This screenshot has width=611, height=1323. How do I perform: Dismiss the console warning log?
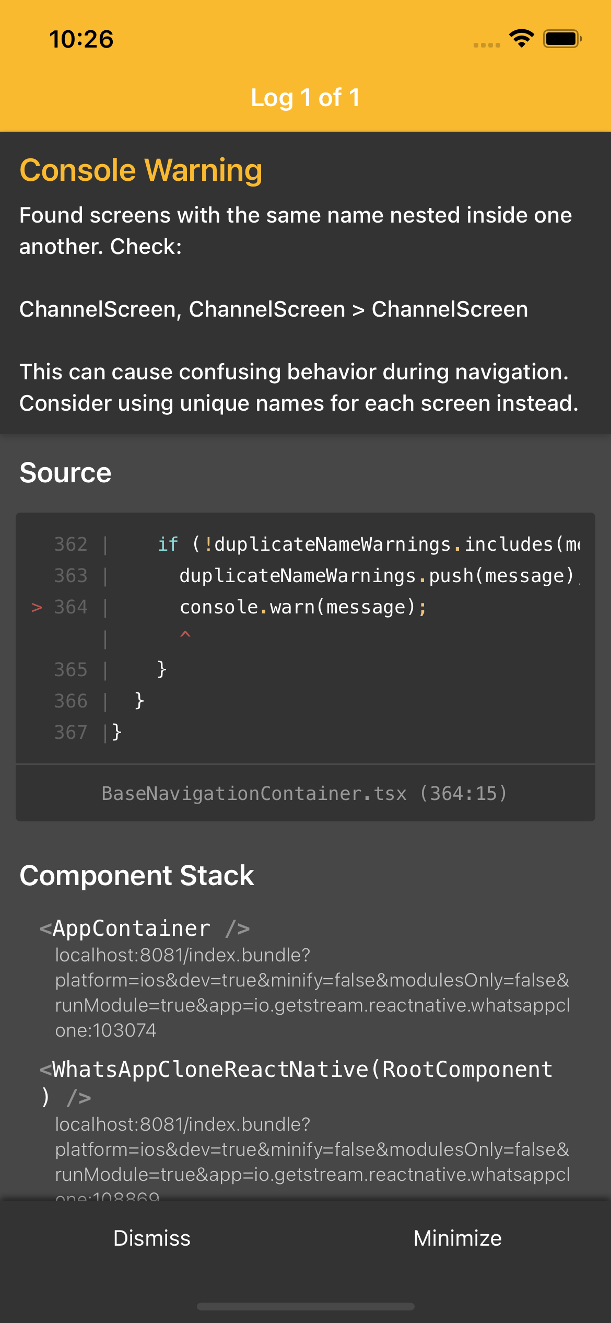pos(152,1238)
